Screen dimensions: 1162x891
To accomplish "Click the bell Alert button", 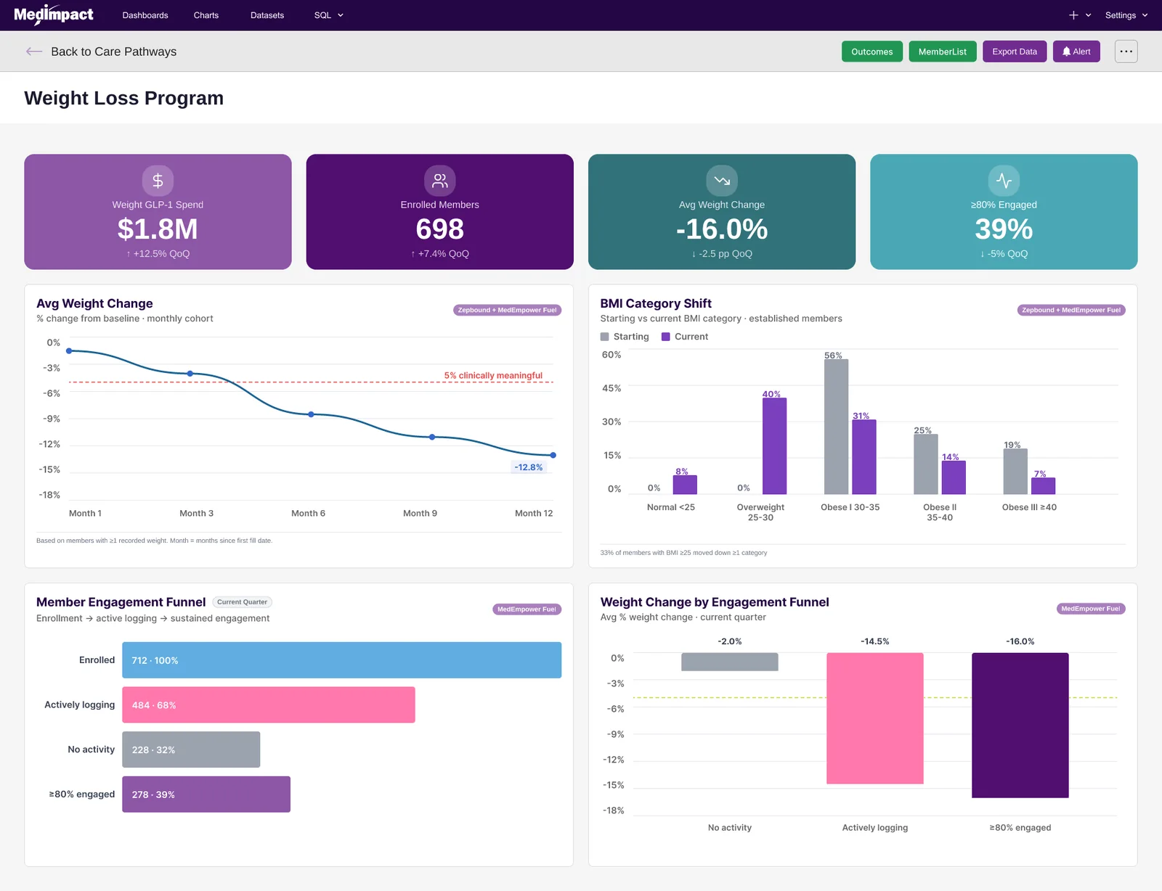I will (x=1076, y=52).
